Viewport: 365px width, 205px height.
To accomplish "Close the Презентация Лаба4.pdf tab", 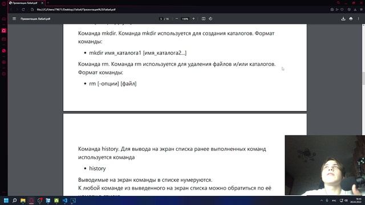I will click(x=42, y=3).
